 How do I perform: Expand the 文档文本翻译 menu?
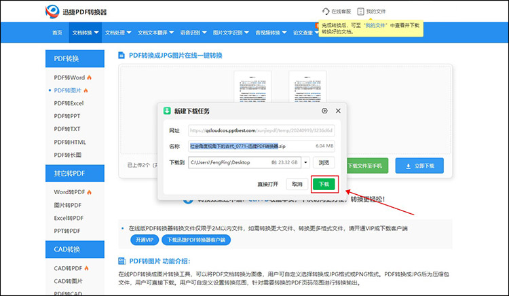tap(155, 33)
